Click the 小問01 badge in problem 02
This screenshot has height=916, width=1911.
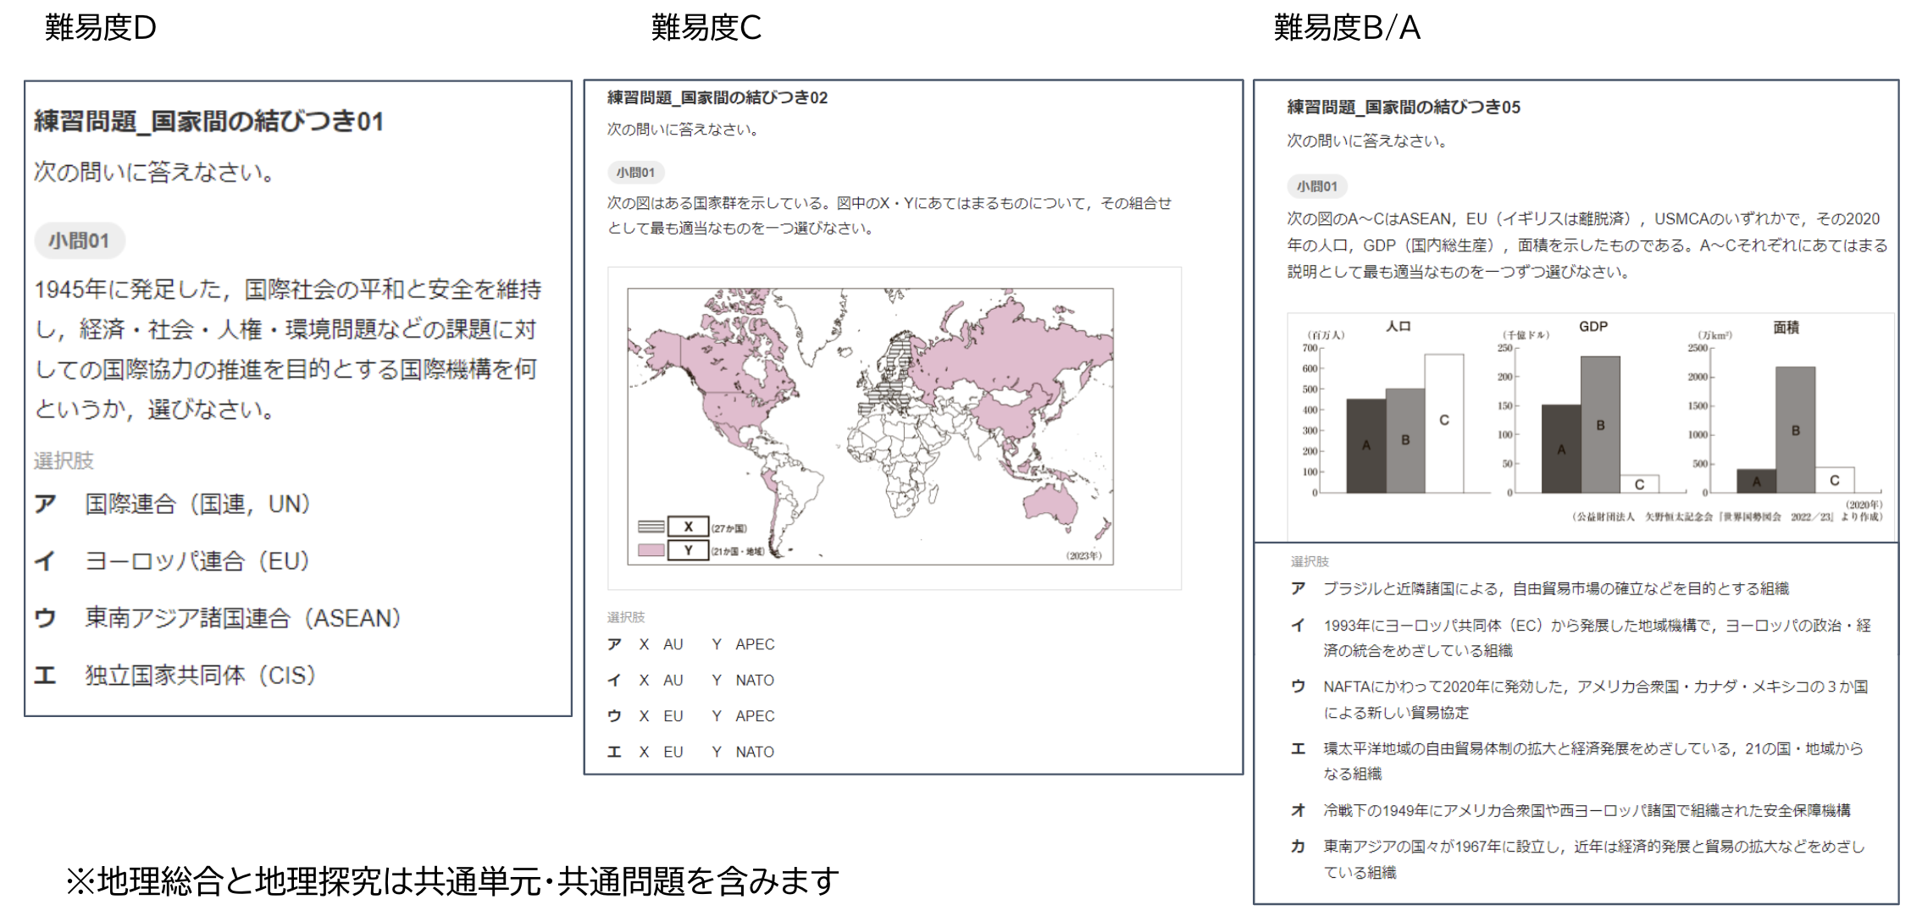(x=635, y=173)
